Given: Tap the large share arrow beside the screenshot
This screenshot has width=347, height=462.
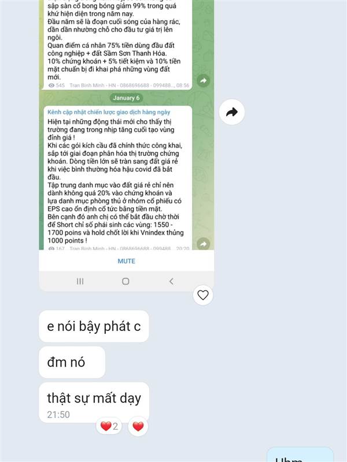Looking at the screenshot, I should [232, 112].
